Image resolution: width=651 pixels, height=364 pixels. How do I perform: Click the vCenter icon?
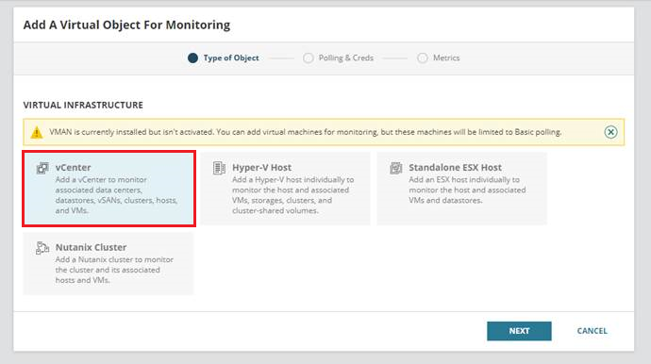42,168
